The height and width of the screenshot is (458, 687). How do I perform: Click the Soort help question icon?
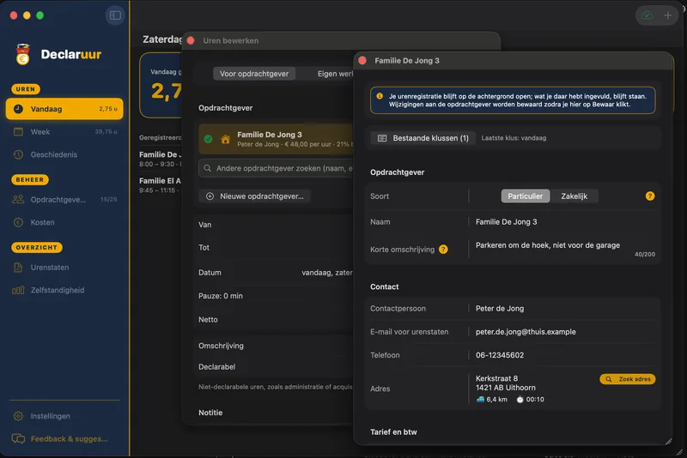(650, 196)
